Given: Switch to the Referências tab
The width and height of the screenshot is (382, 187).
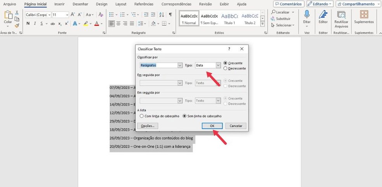Looking at the screenshot, I should click(x=144, y=4).
